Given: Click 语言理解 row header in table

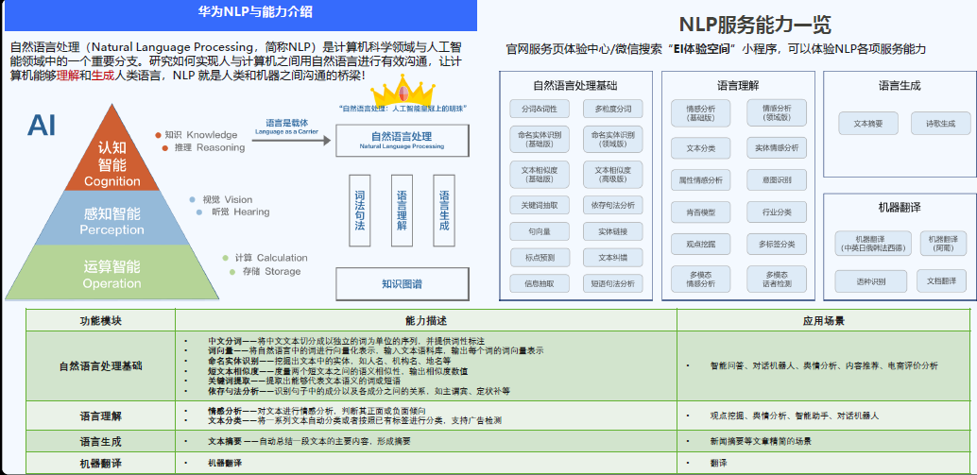Looking at the screenshot, I should [100, 416].
